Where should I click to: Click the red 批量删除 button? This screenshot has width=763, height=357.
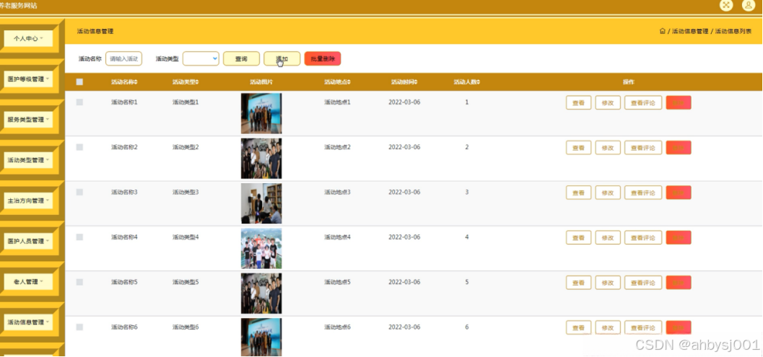[323, 58]
